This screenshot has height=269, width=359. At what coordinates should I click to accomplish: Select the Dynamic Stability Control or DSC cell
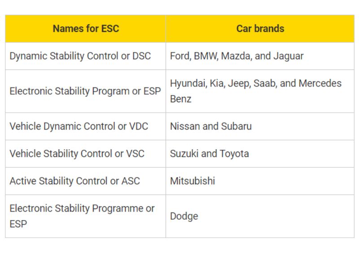80,56
